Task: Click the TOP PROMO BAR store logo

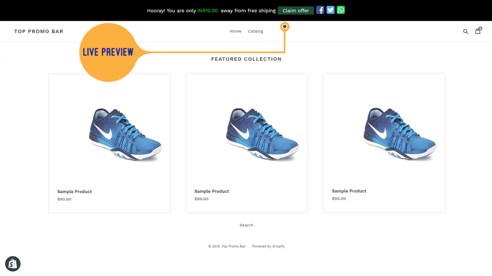Action: point(39,31)
